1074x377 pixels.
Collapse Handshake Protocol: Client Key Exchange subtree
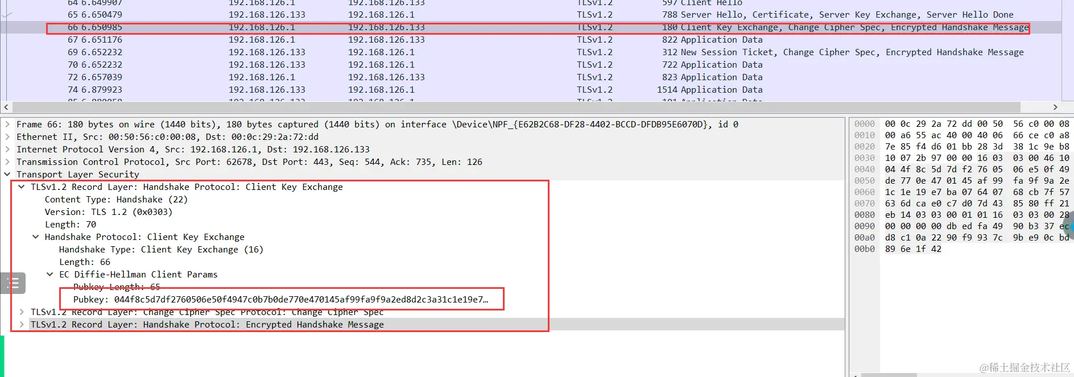35,237
